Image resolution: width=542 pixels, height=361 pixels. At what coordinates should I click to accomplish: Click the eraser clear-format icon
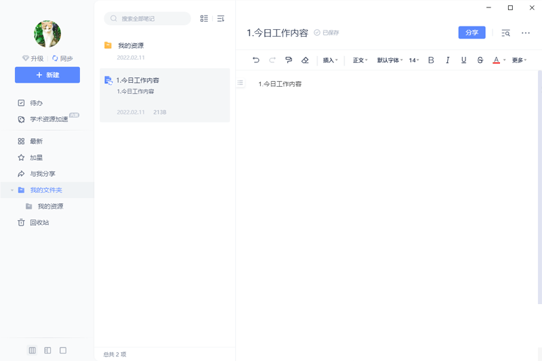[305, 60]
